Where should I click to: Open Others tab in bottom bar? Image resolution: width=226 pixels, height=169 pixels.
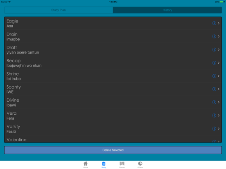tap(140, 165)
